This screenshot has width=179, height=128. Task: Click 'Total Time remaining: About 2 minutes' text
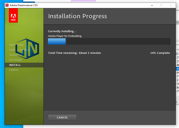(74, 53)
